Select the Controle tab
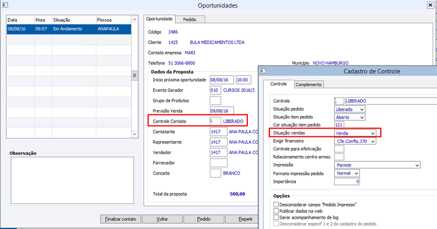437x229 pixels. pyautogui.click(x=279, y=84)
